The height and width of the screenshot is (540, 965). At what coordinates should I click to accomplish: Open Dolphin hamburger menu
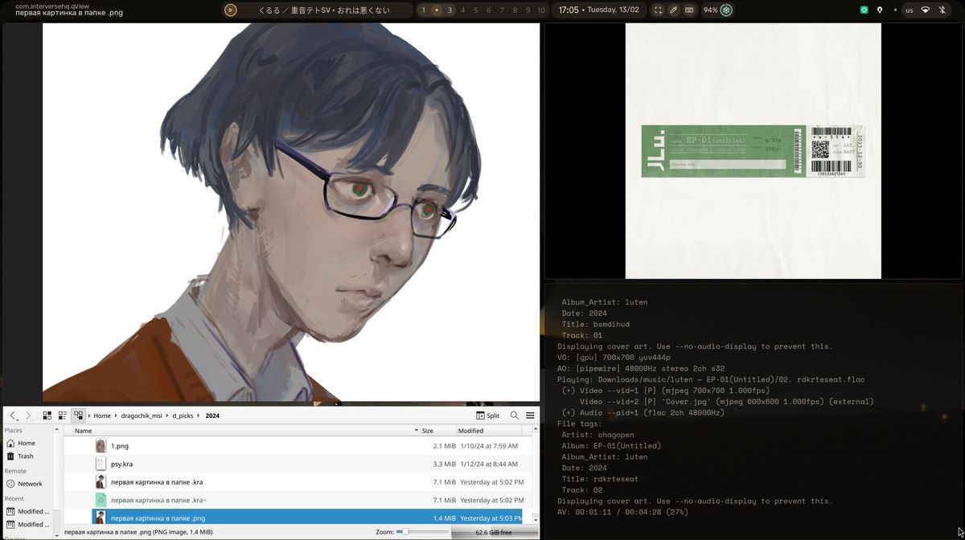pos(530,415)
